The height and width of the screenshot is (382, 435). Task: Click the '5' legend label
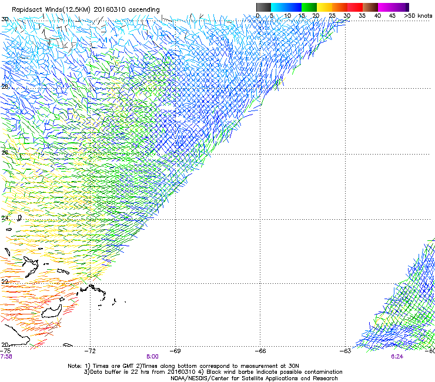272,16
